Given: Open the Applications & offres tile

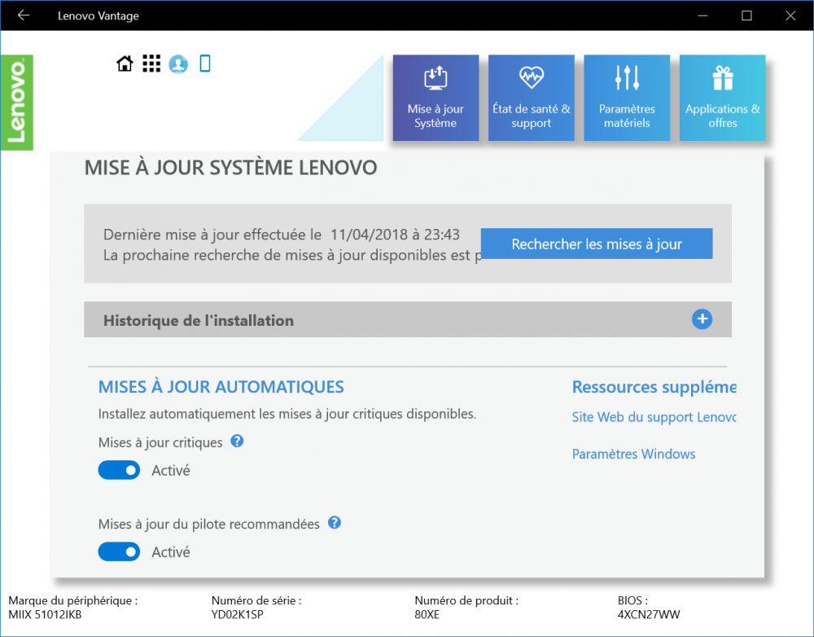Looking at the screenshot, I should [722, 98].
